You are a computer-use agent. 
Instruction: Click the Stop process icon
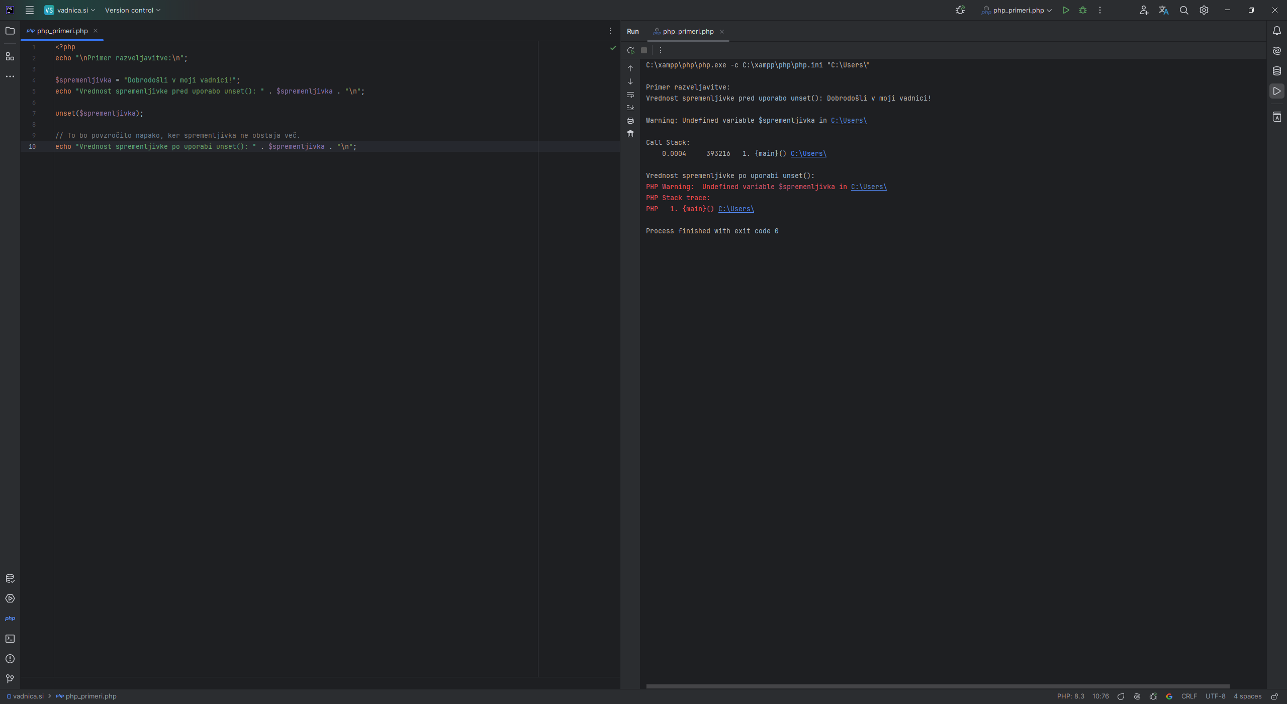click(x=644, y=50)
